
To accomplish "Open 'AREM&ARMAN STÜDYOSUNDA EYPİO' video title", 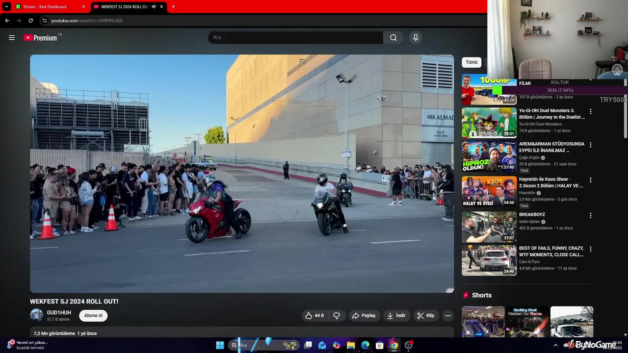I will [x=552, y=147].
